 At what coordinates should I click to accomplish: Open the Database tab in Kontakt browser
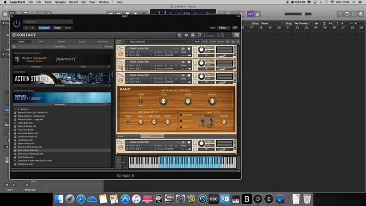(x=62, y=42)
